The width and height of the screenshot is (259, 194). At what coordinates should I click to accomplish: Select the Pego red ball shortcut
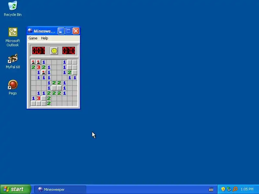(13, 87)
